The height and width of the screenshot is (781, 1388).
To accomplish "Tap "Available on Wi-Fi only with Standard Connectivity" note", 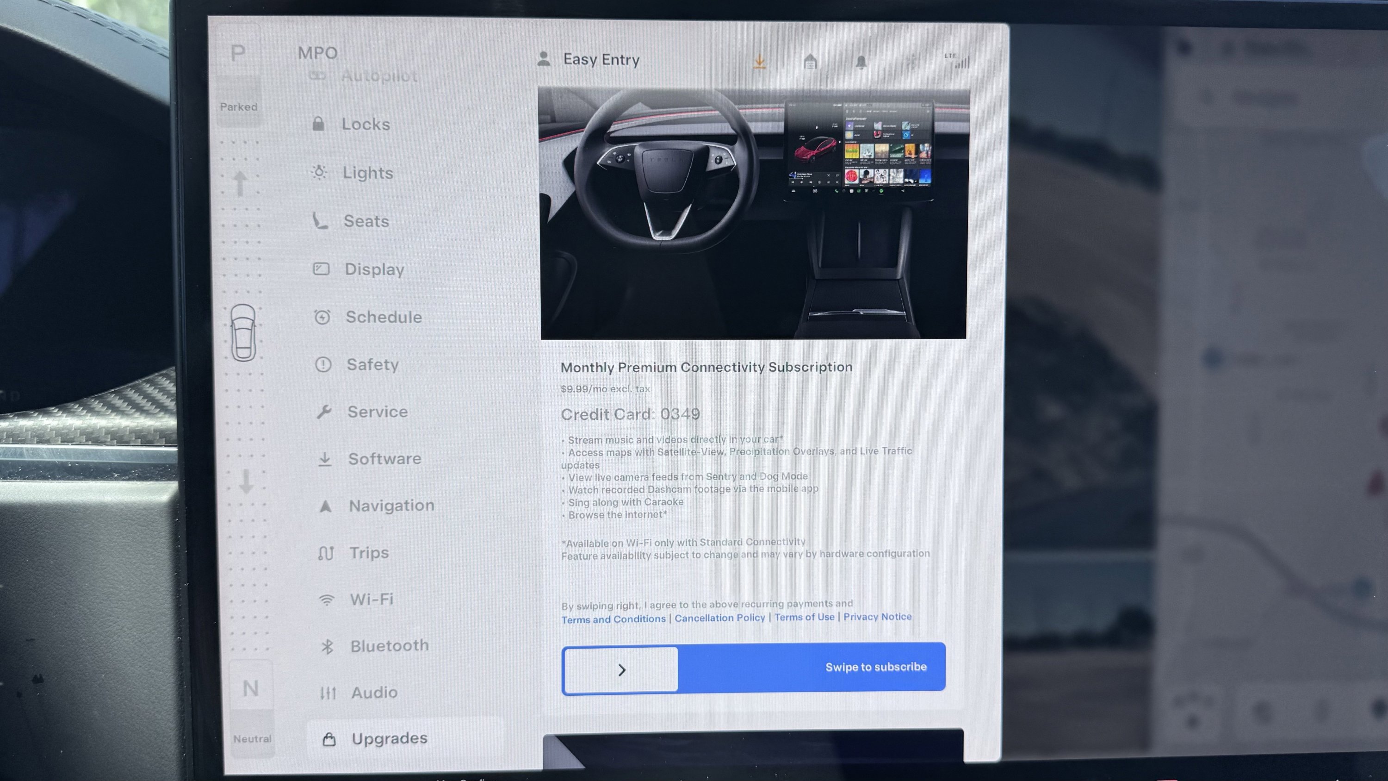I will [x=683, y=542].
